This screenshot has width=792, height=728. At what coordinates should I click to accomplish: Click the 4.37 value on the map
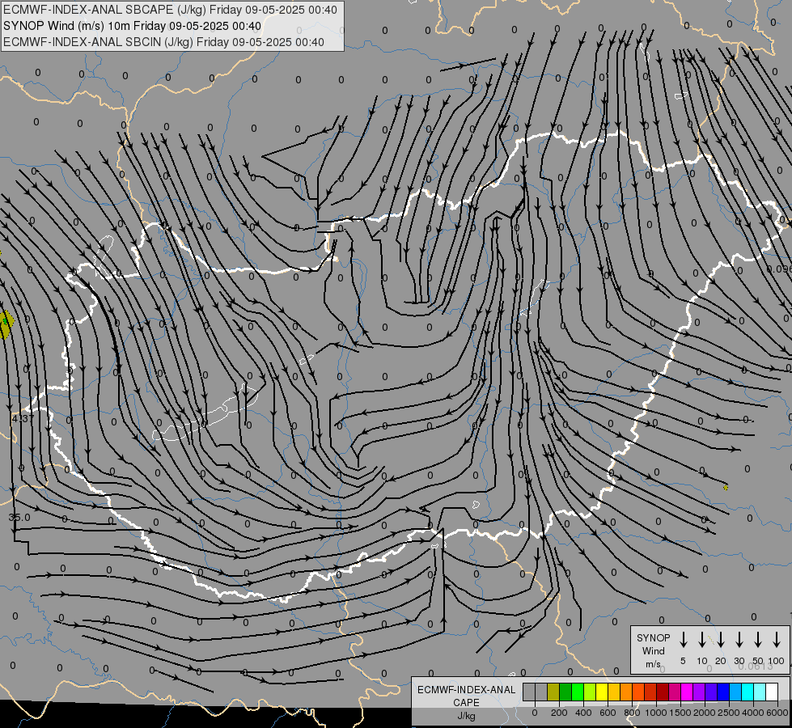tap(23, 418)
